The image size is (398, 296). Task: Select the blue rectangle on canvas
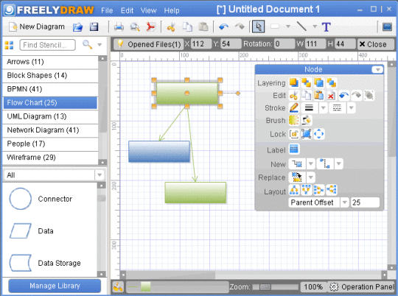click(x=159, y=152)
